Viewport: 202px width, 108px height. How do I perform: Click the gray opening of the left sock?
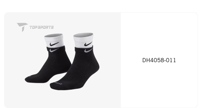pos(53,35)
